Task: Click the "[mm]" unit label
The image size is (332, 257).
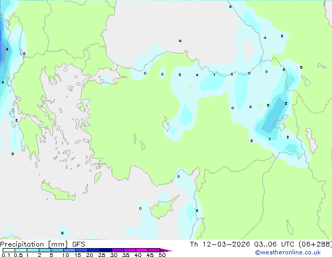Action: pos(58,244)
